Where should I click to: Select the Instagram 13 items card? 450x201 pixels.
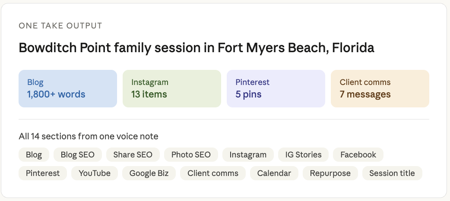172,88
